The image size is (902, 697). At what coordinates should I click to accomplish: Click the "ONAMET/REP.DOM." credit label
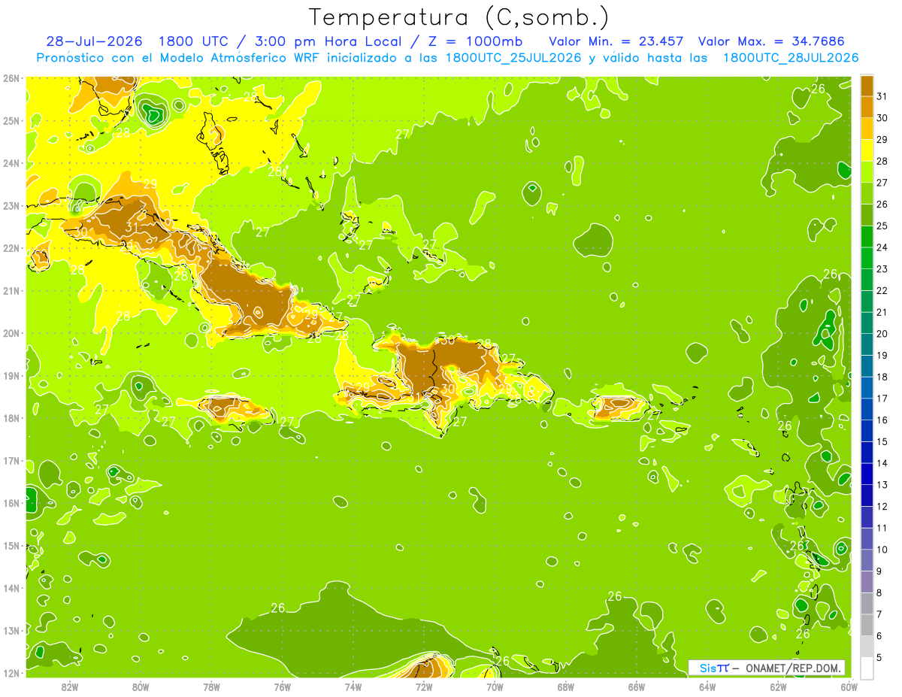795,668
